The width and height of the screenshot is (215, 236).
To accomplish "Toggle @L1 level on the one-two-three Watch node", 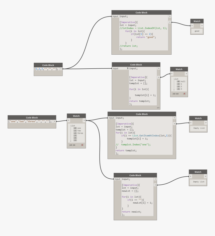I will click(x=74, y=145).
